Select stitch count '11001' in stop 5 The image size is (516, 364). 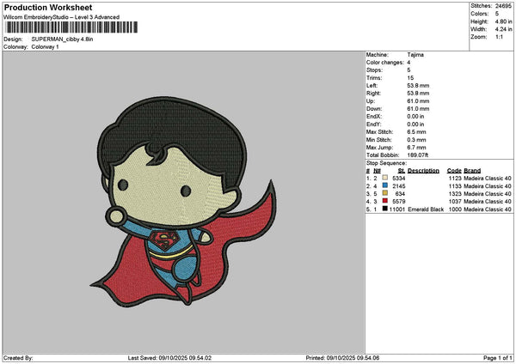[397, 209]
